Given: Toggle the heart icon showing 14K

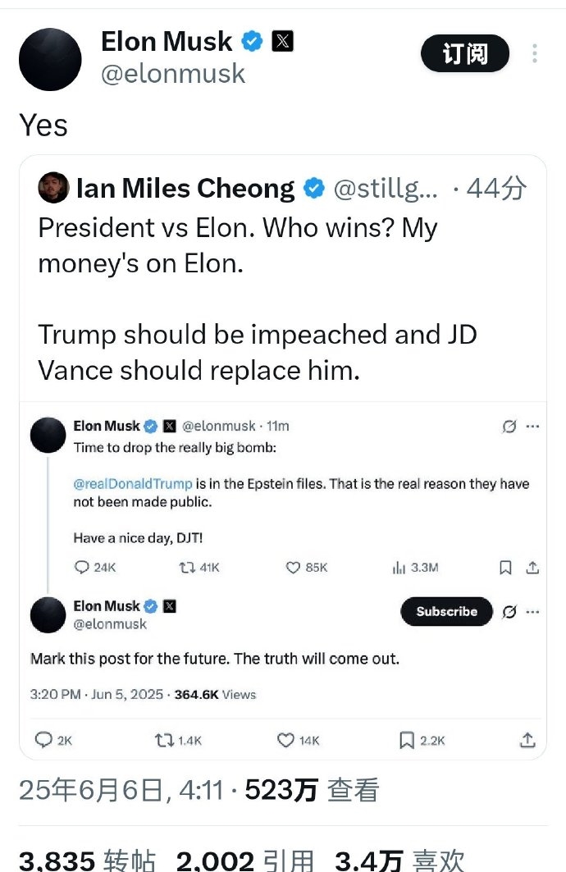Looking at the screenshot, I should coord(285,740).
